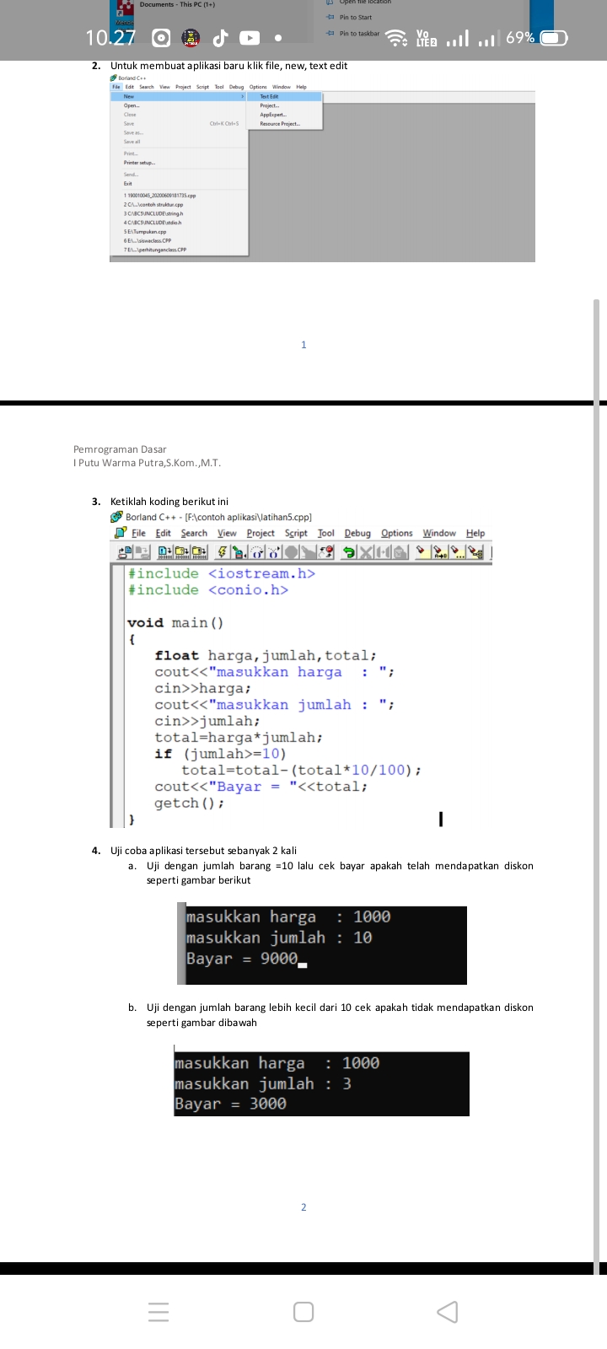Pick recent file 5 E:\Tumpukan.cpp
The image size is (607, 1349).
coord(145,232)
